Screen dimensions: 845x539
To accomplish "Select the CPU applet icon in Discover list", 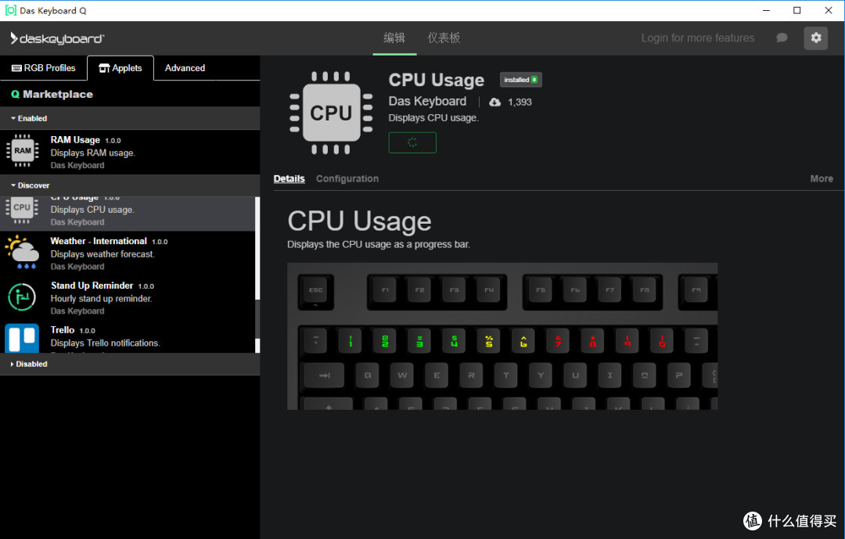I will (22, 210).
